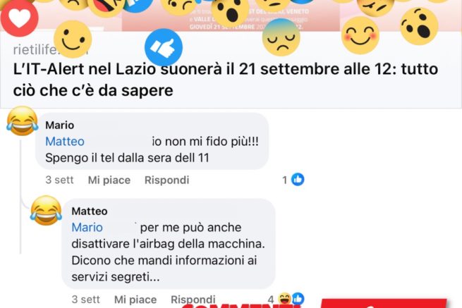Open Matteo's profile from reply author name

point(90,211)
